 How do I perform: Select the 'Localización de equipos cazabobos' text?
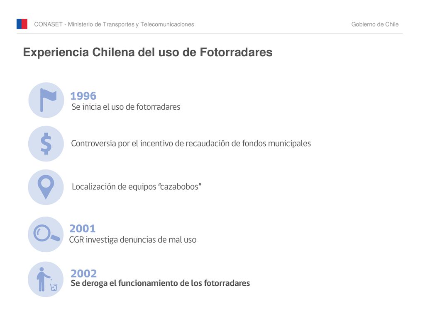[x=136, y=187]
